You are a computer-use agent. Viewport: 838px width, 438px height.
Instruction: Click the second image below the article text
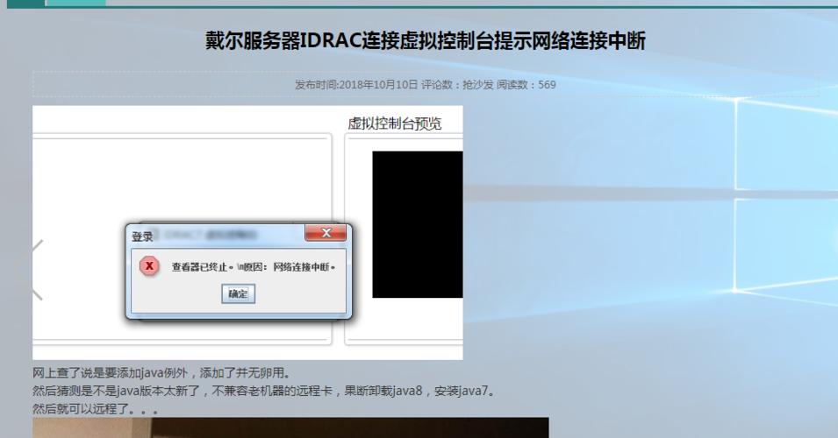click(290, 427)
